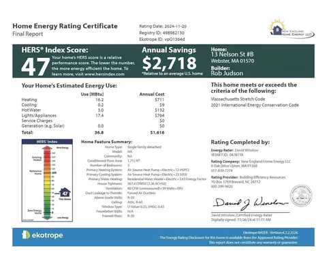Click the house icon showing score 47
327x253 pixels.
(65, 192)
